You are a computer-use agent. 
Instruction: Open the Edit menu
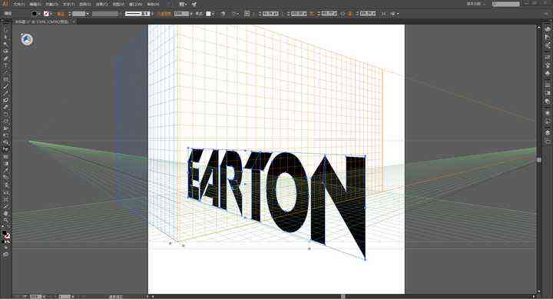click(35, 5)
